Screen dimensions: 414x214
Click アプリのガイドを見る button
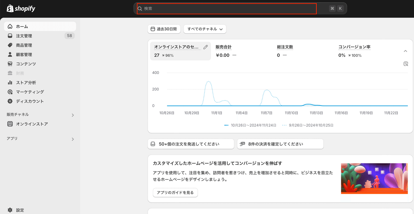tap(175, 193)
